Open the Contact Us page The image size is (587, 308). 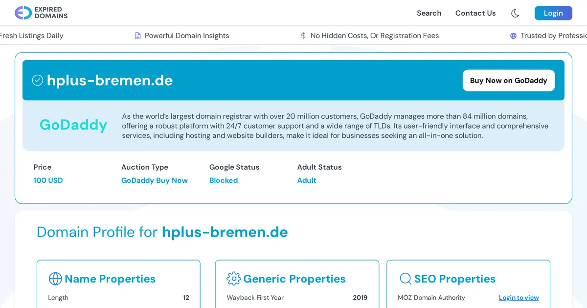[475, 13]
